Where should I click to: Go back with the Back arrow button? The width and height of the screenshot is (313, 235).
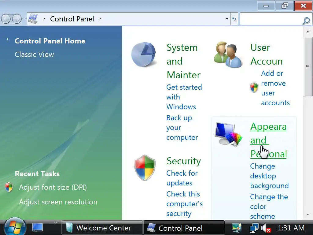pos(6,19)
